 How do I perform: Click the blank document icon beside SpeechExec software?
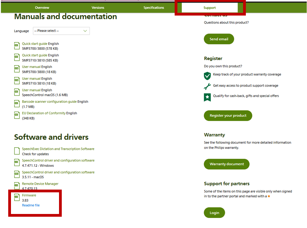[16, 151]
